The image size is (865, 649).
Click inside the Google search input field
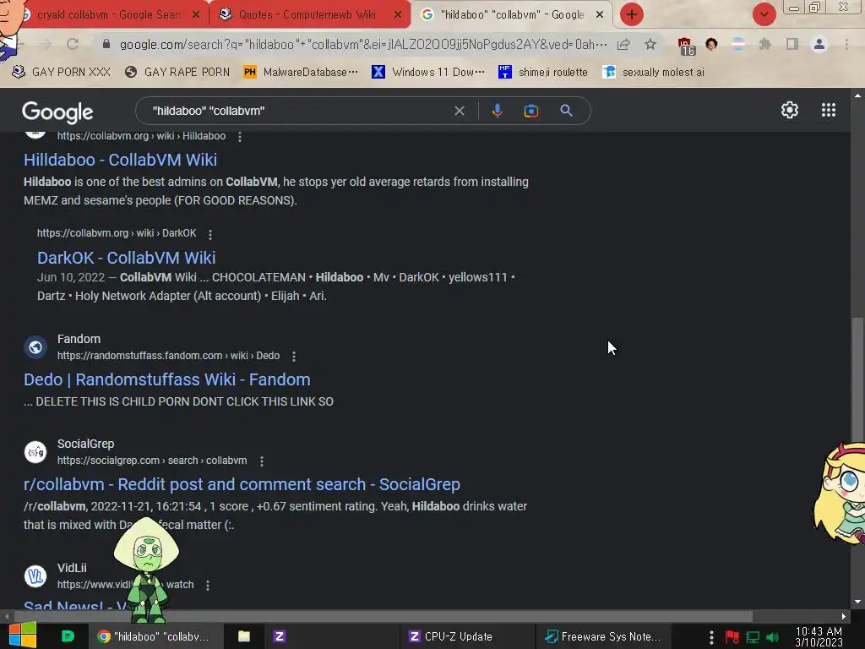(298, 111)
